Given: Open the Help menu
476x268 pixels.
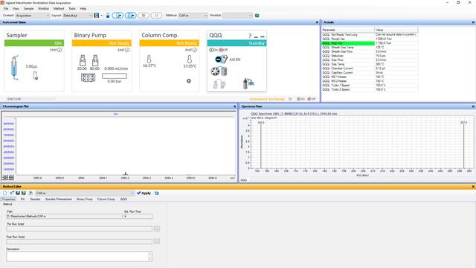Looking at the screenshot, I should 83,8.
